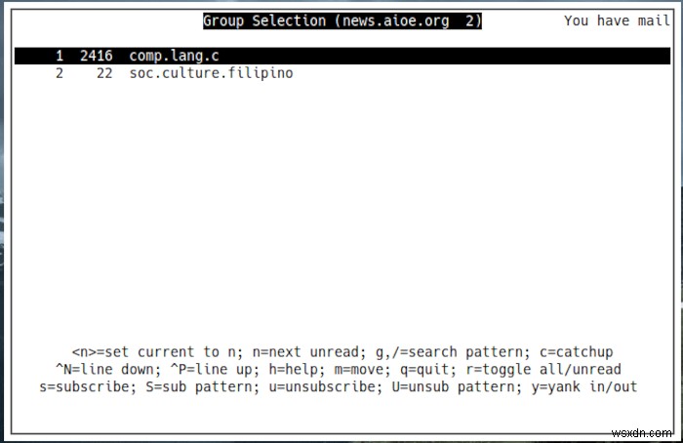The image size is (683, 443).
Task: Select the soc.culture.filipino newsgroup
Action: 212,73
